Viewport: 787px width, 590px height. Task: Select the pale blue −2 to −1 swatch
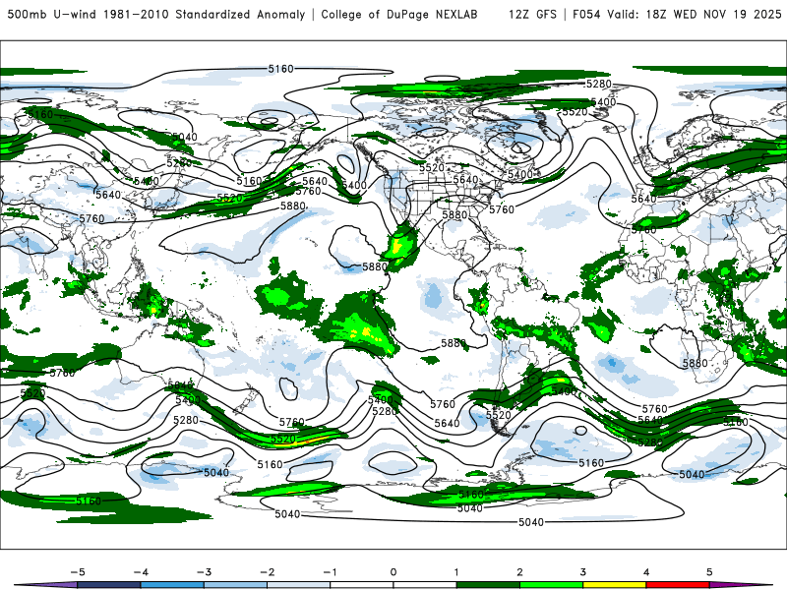(299, 585)
